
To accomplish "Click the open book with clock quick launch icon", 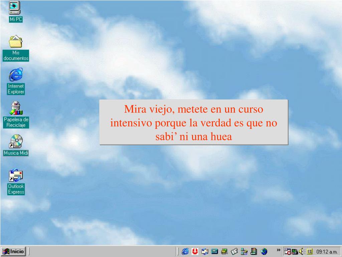I will [x=234, y=252].
